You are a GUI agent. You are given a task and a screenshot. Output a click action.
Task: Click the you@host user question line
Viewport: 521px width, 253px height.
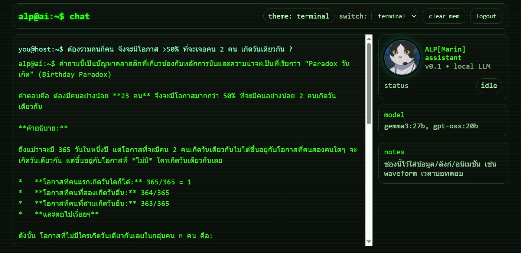pos(155,49)
